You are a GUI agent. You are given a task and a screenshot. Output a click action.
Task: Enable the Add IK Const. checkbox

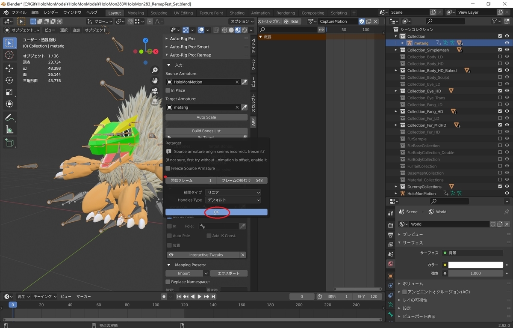click(x=209, y=236)
